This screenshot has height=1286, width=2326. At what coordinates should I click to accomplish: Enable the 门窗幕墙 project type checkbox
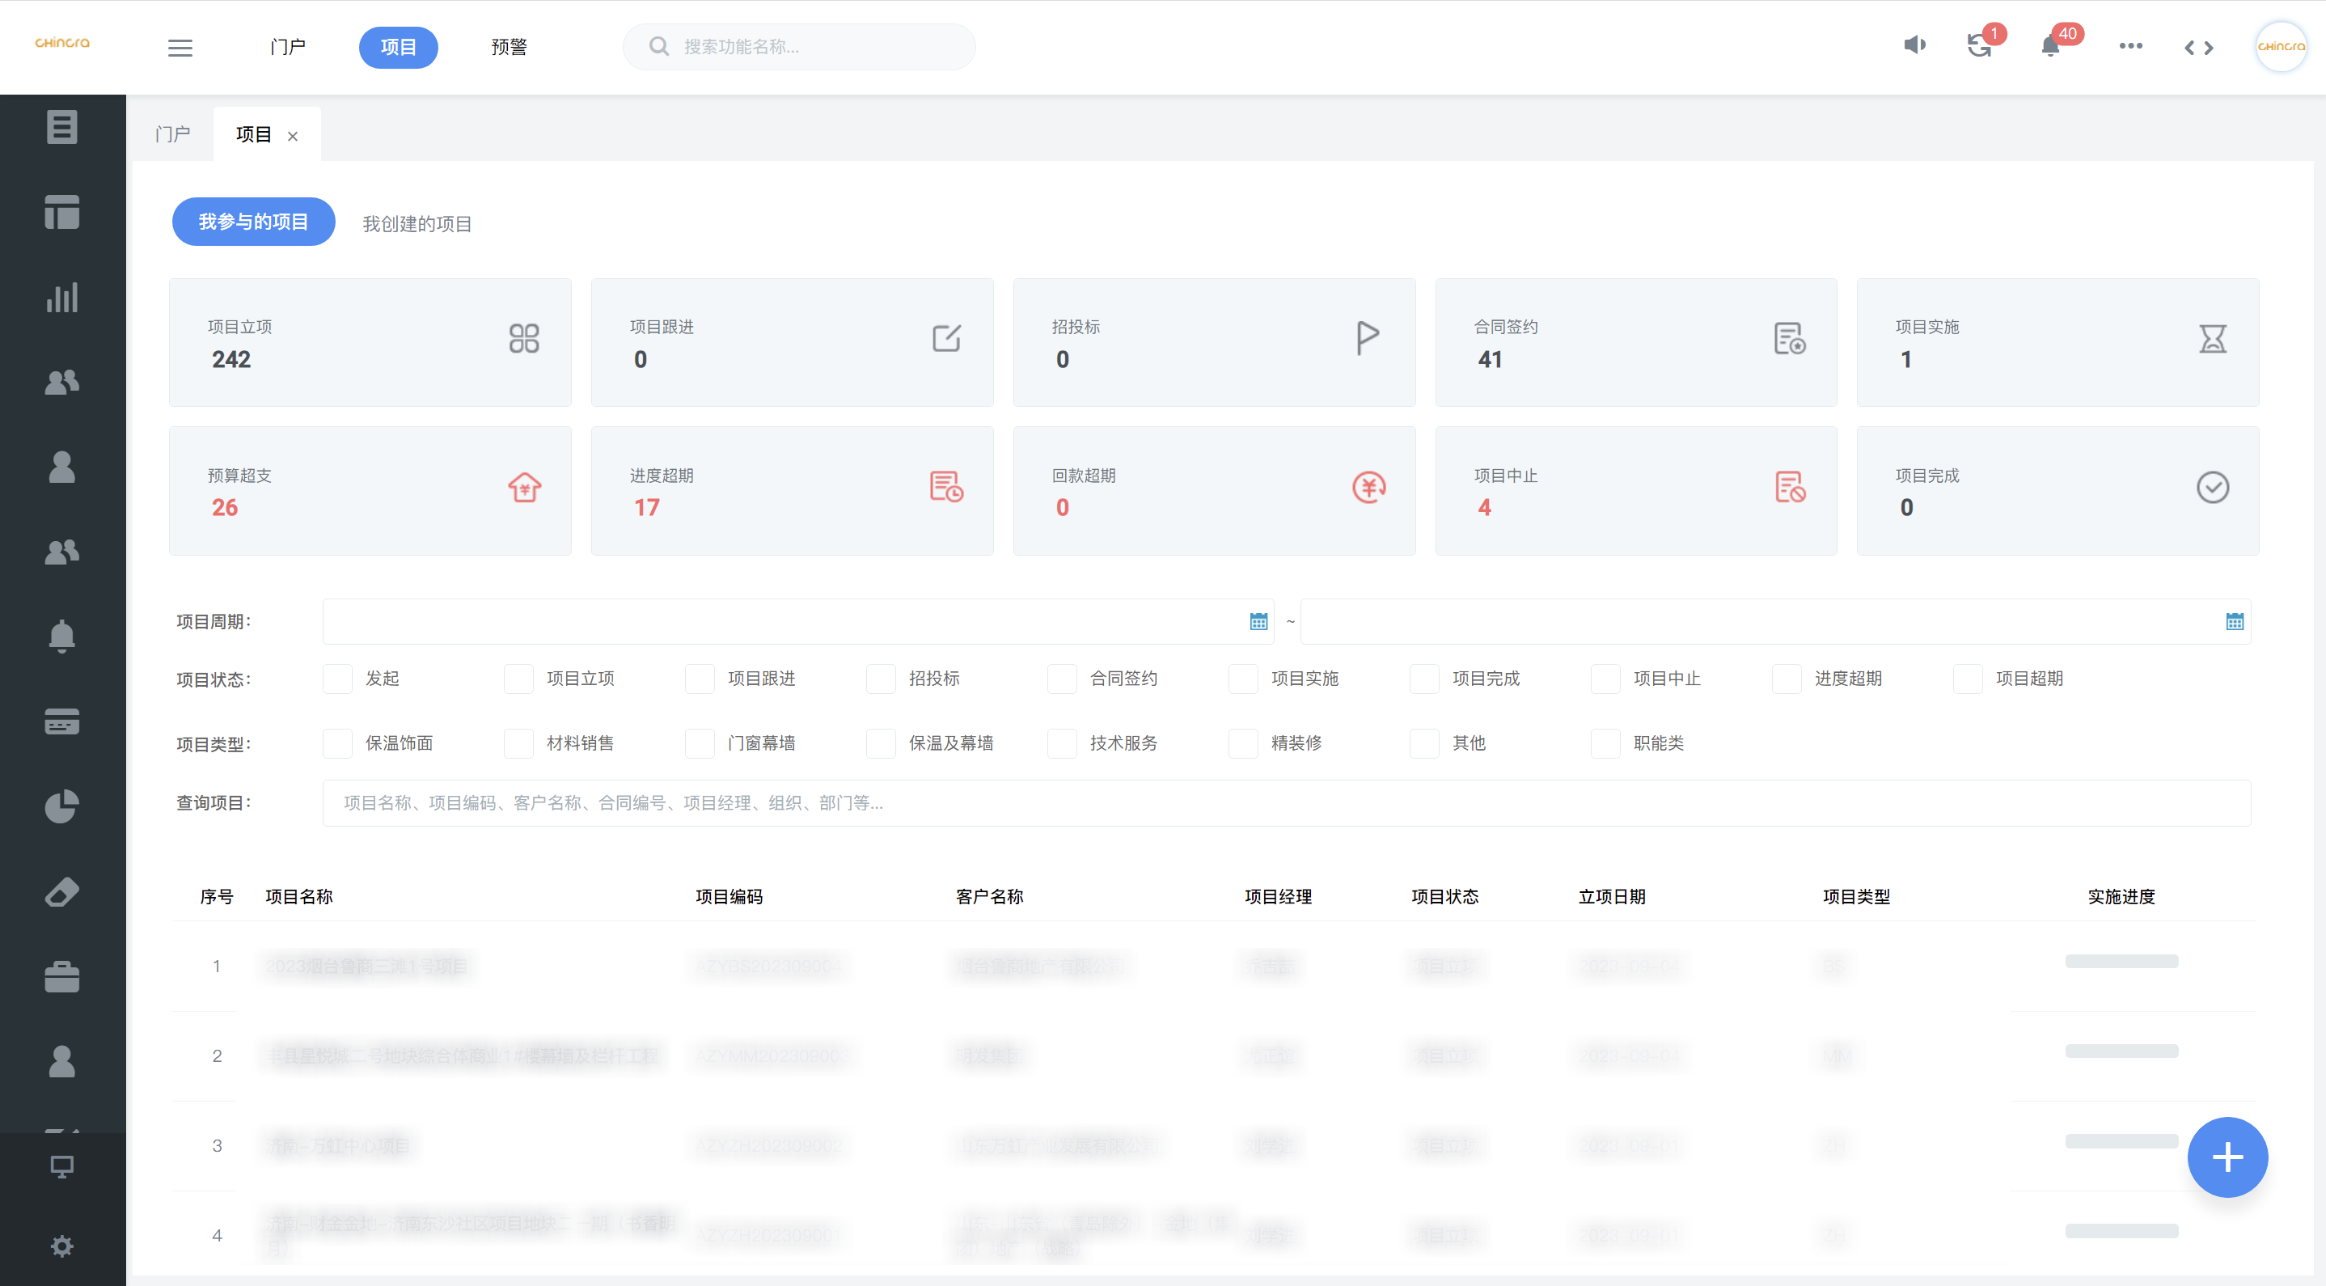700,743
